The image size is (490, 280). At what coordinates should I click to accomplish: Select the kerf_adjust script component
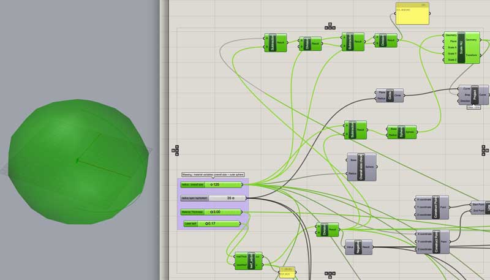pos(249,261)
